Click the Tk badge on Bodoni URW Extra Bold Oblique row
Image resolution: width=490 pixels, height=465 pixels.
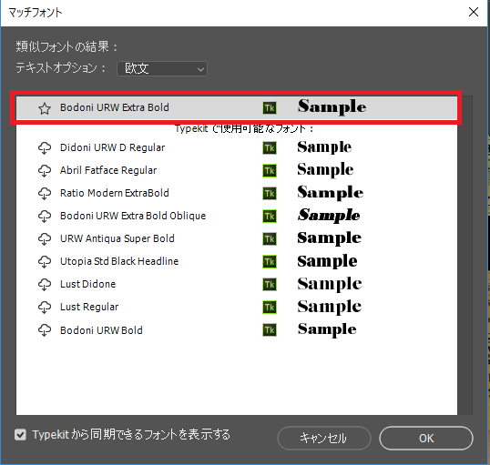click(x=270, y=216)
